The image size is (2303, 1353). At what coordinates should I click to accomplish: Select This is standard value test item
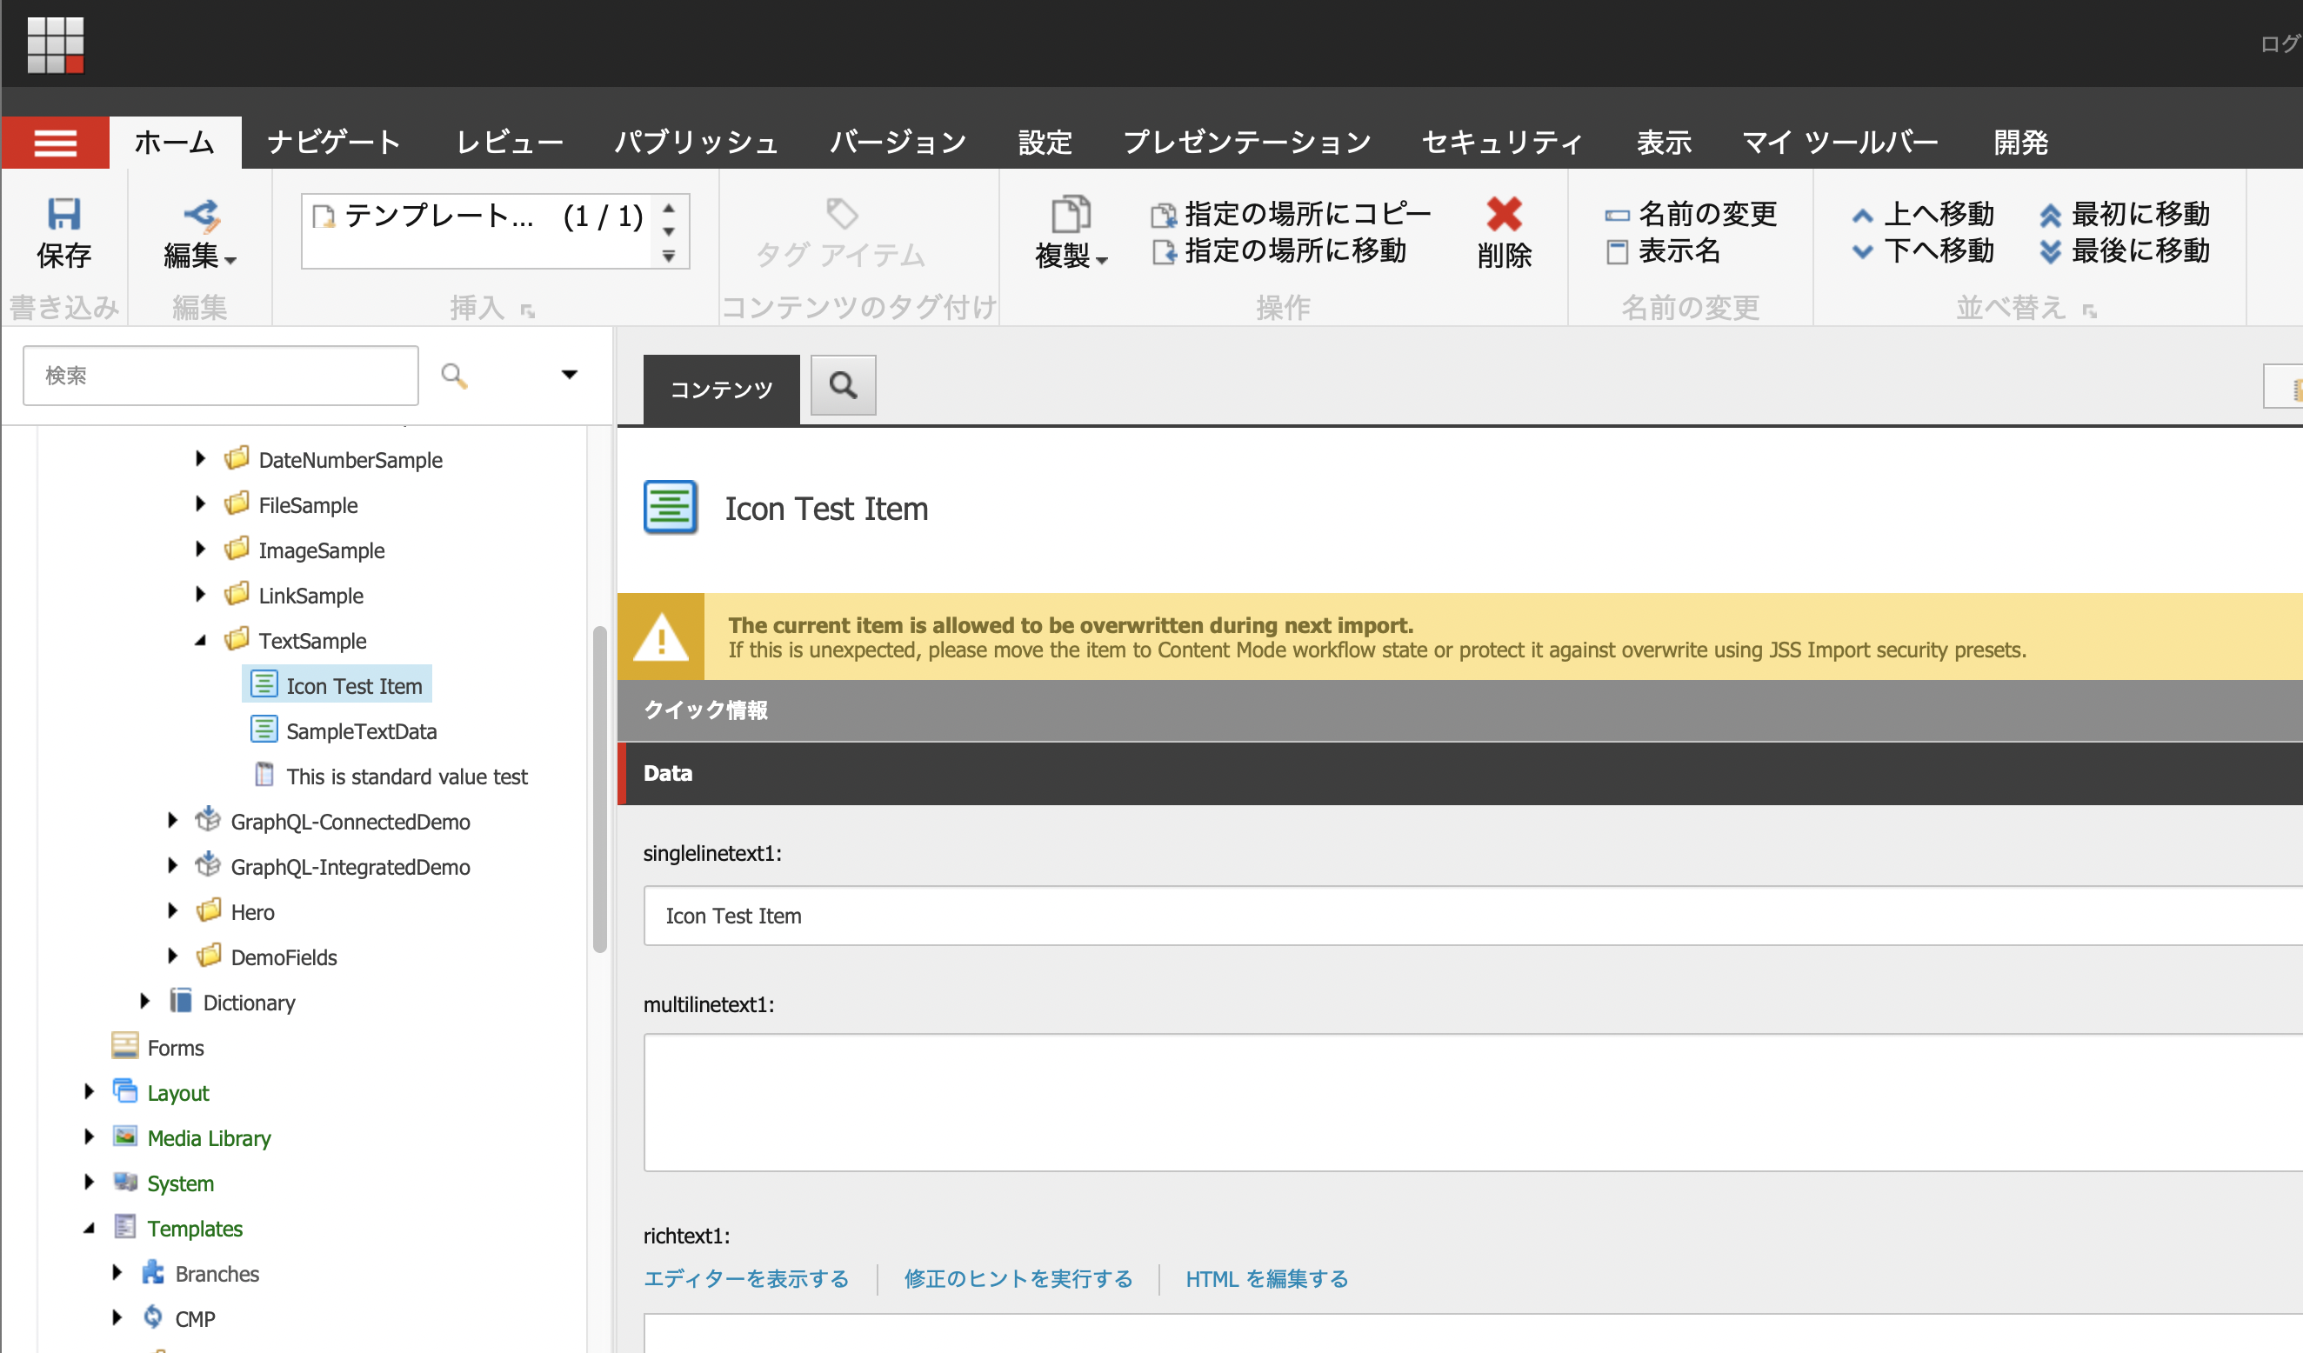click(407, 776)
